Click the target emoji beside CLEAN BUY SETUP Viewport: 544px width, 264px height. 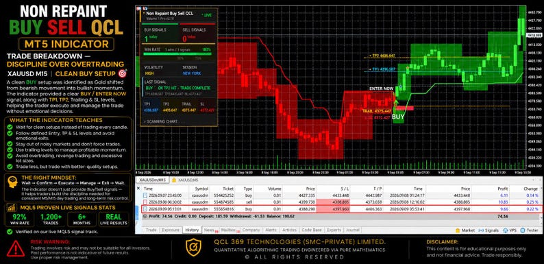pyautogui.click(x=123, y=73)
